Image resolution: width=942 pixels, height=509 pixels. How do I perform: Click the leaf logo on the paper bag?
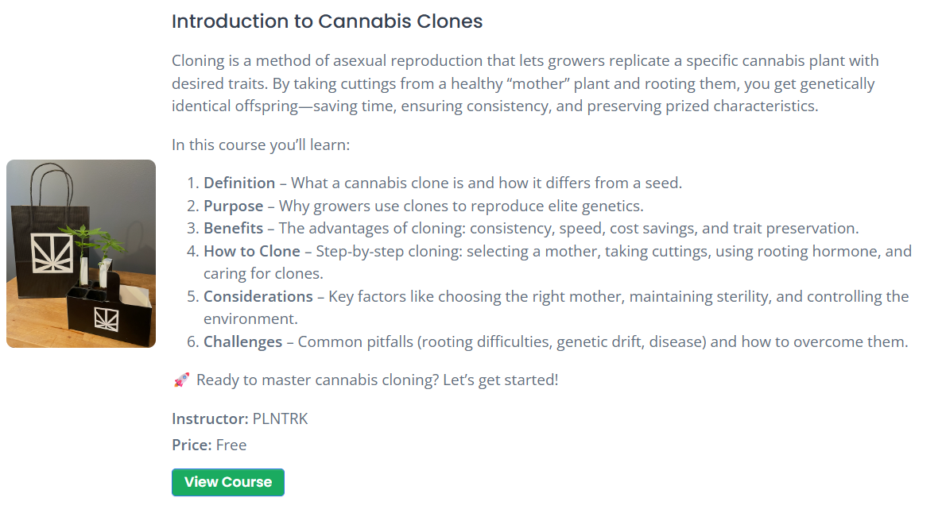[x=52, y=253]
